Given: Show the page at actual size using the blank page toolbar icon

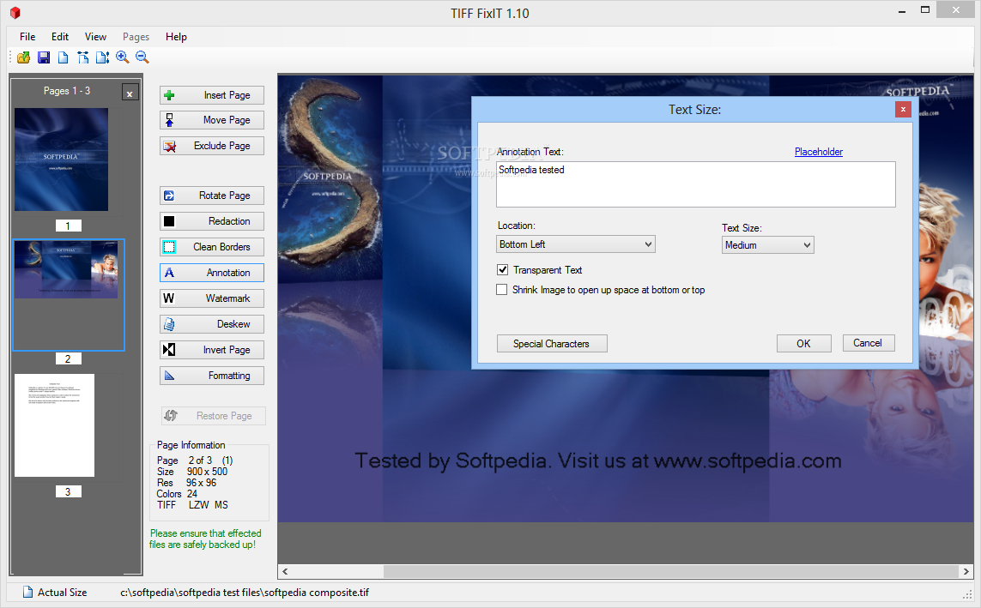Looking at the screenshot, I should point(64,57).
